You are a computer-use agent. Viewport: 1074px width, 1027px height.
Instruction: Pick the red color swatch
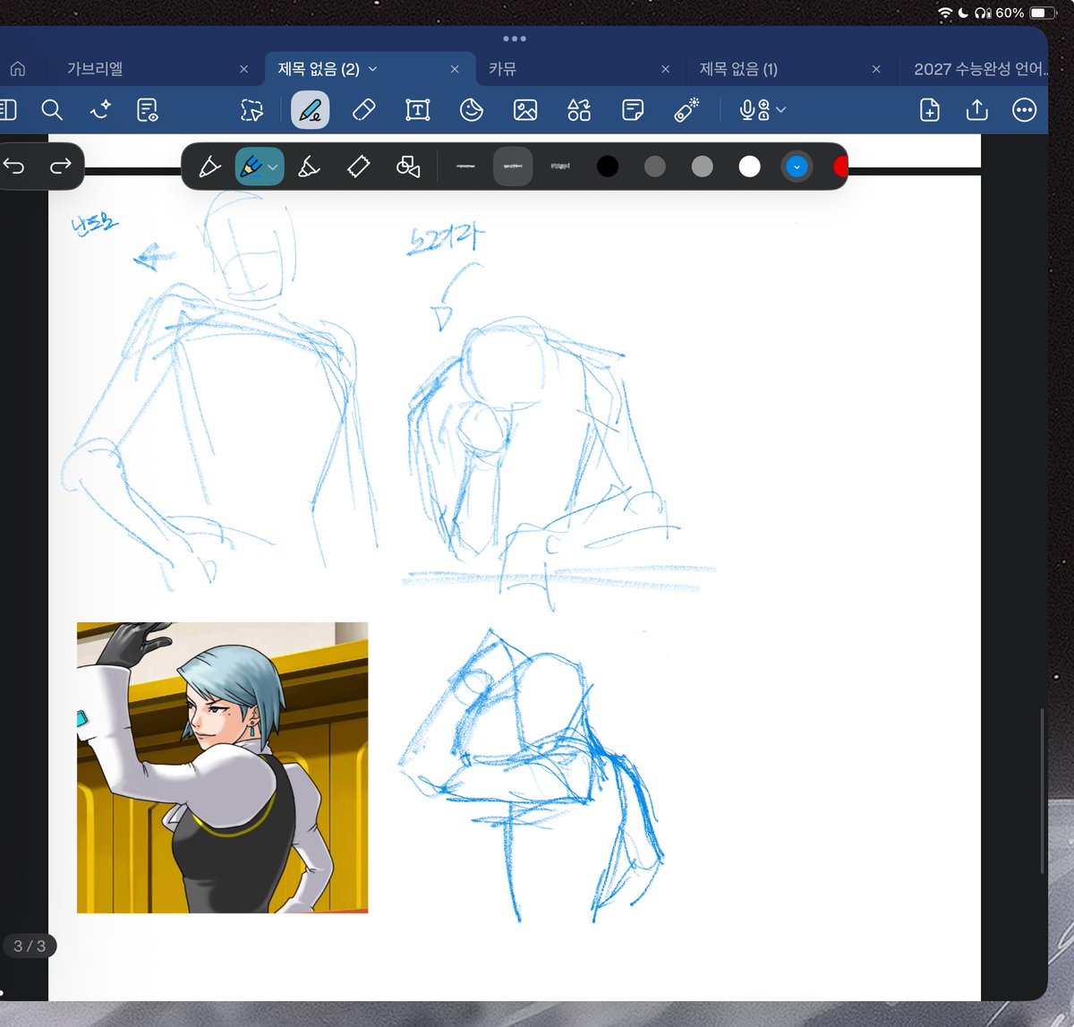(x=840, y=167)
